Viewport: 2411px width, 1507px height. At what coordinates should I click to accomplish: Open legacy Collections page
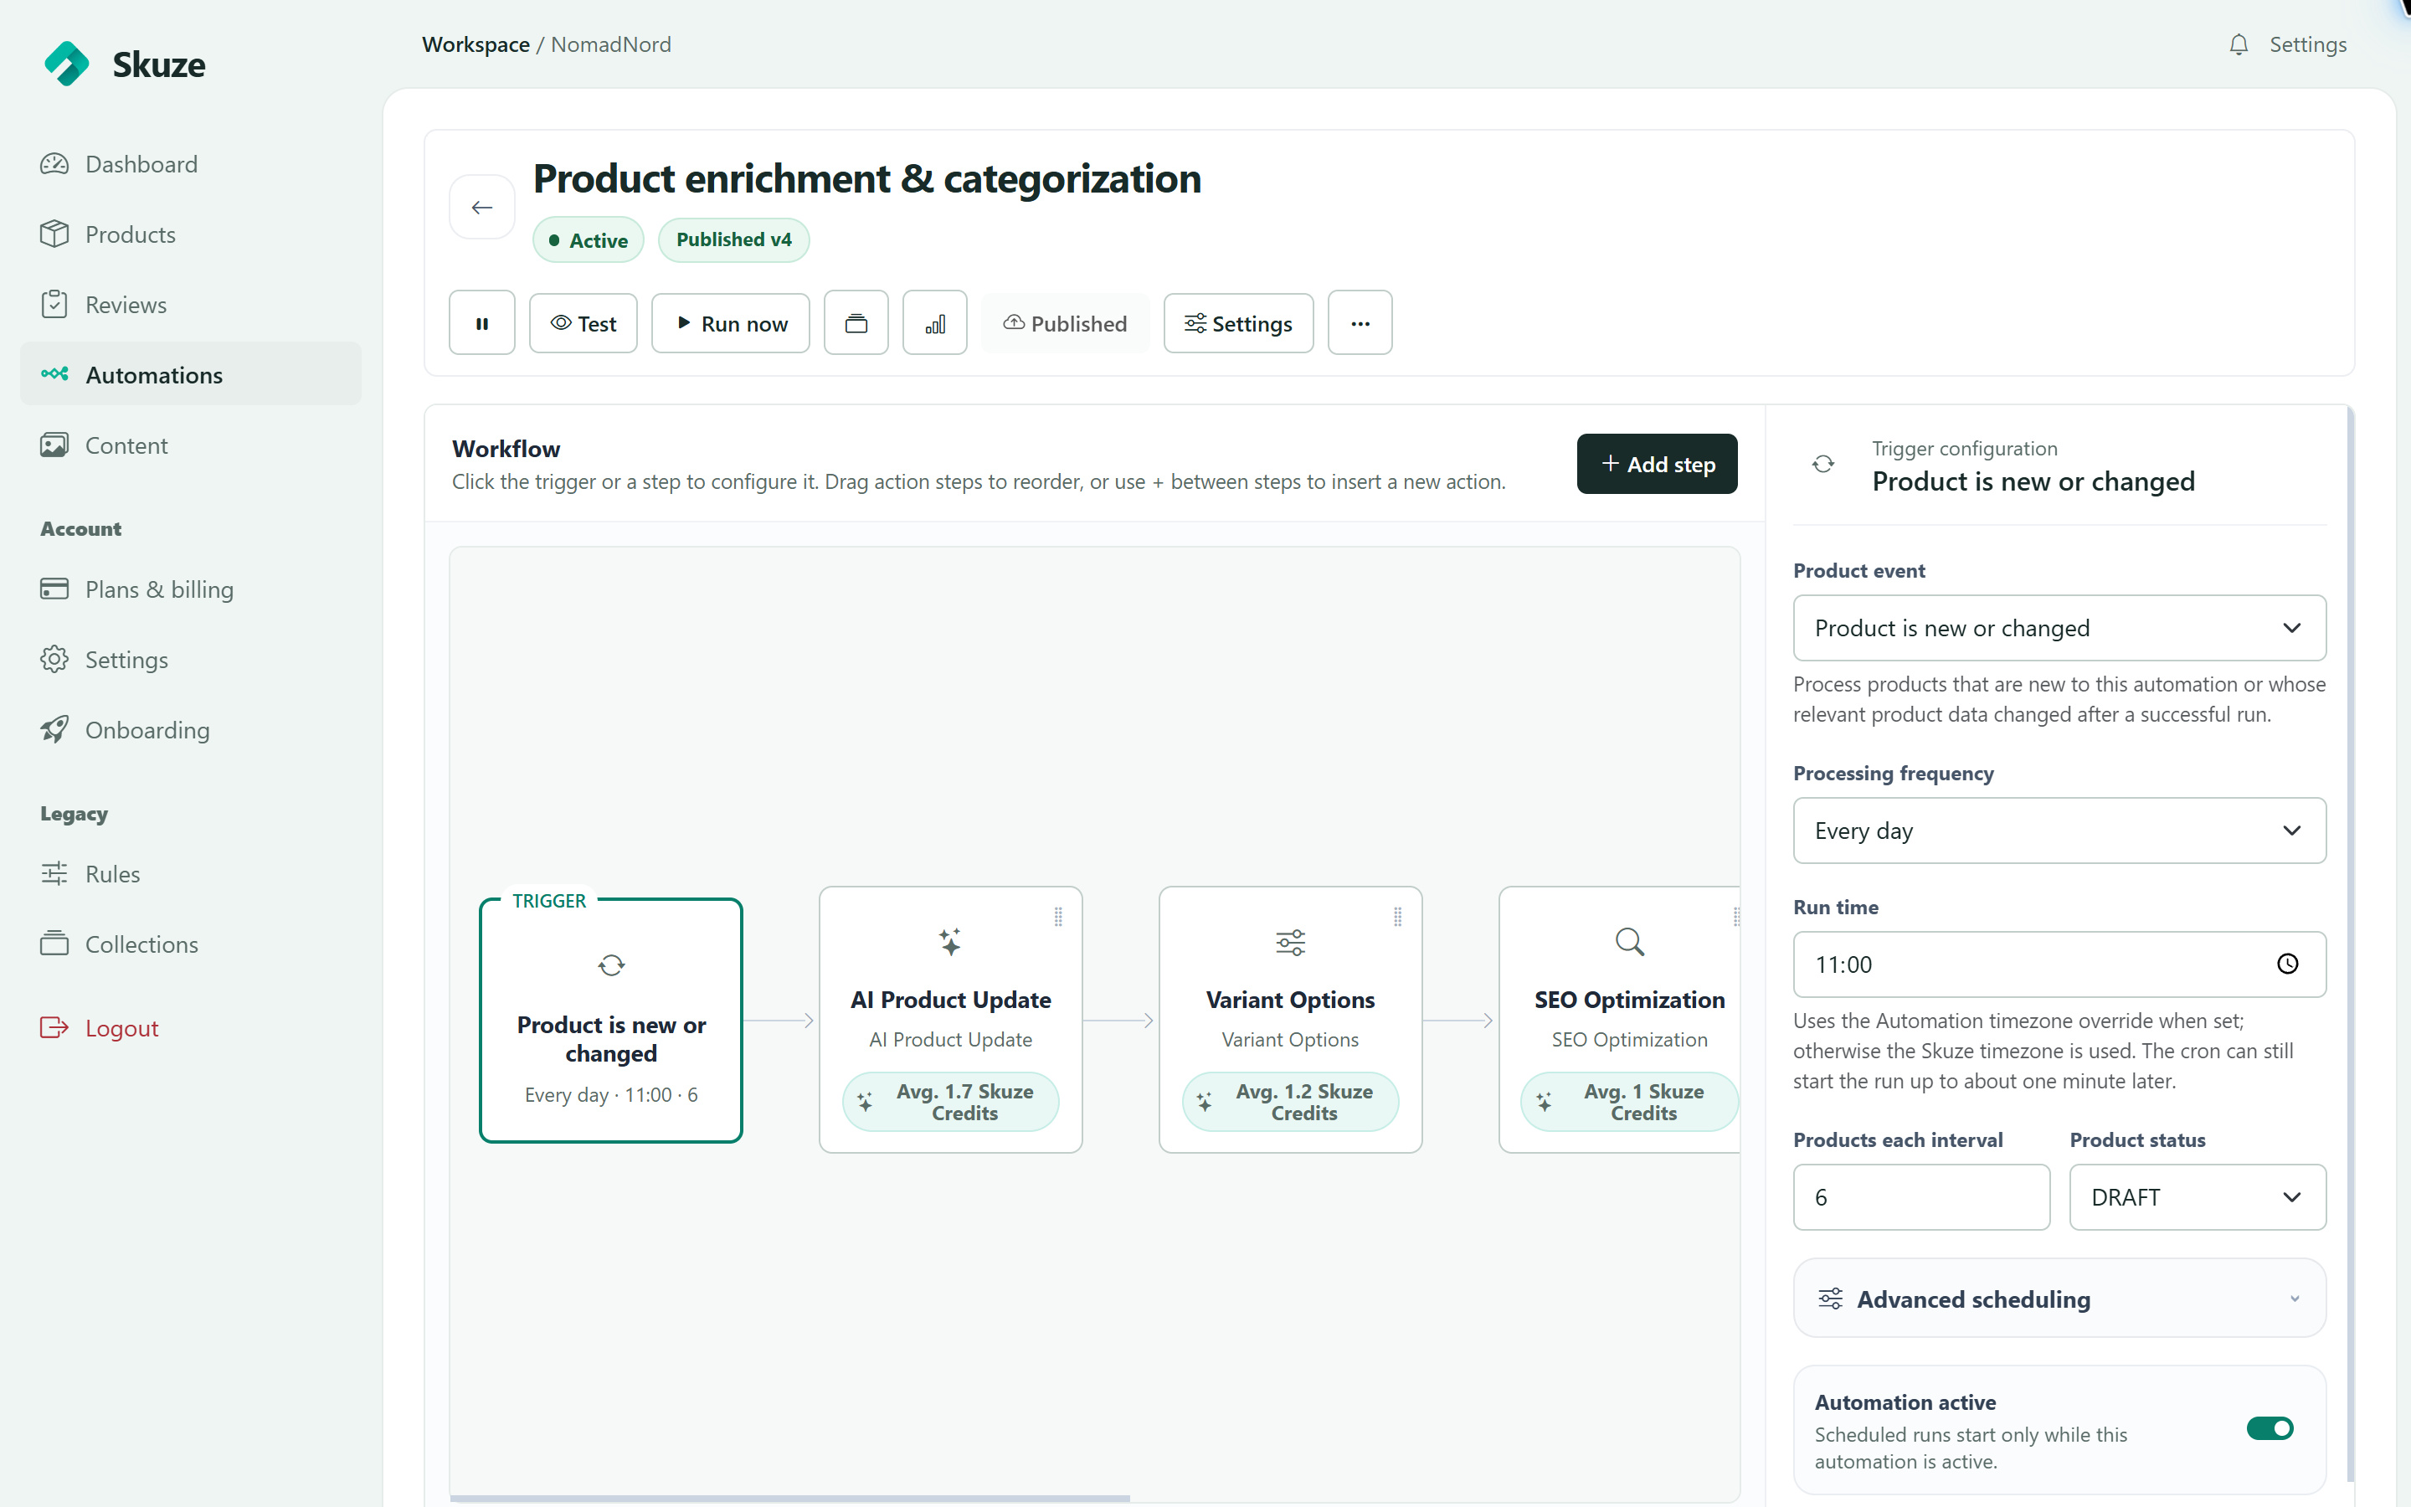(190, 944)
